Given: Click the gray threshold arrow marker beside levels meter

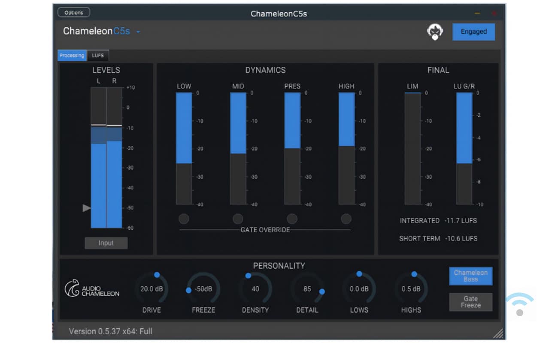Looking at the screenshot, I should [x=87, y=208].
